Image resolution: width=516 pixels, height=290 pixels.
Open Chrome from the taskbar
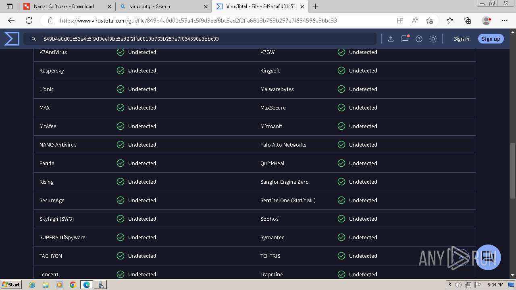(73, 285)
